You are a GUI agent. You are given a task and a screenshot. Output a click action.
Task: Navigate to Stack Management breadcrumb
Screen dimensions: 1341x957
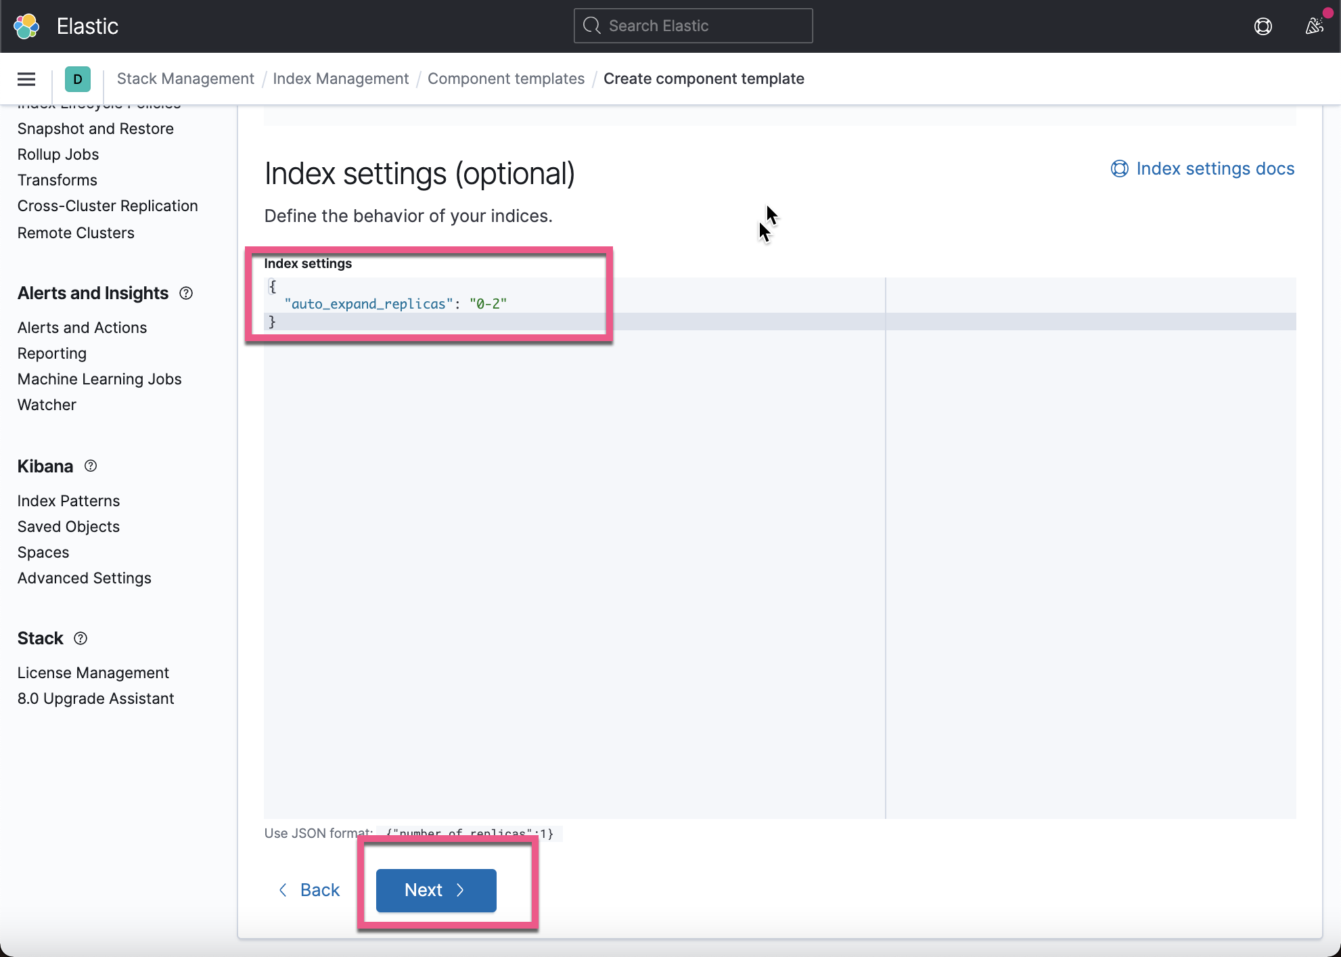click(x=185, y=79)
